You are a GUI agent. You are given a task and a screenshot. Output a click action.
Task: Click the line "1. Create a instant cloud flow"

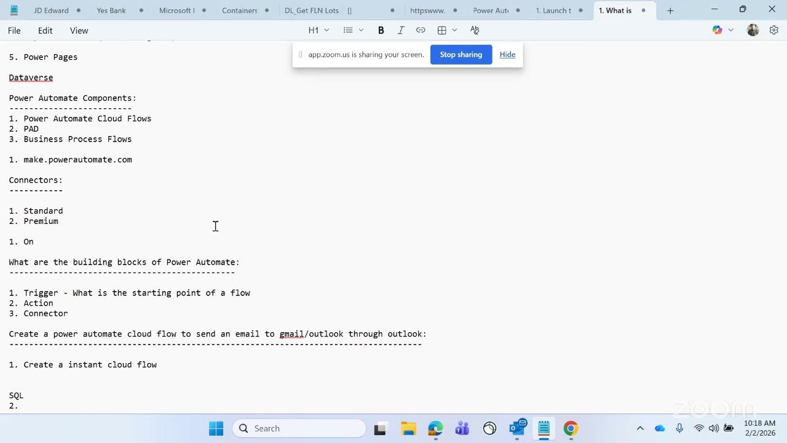(x=82, y=365)
